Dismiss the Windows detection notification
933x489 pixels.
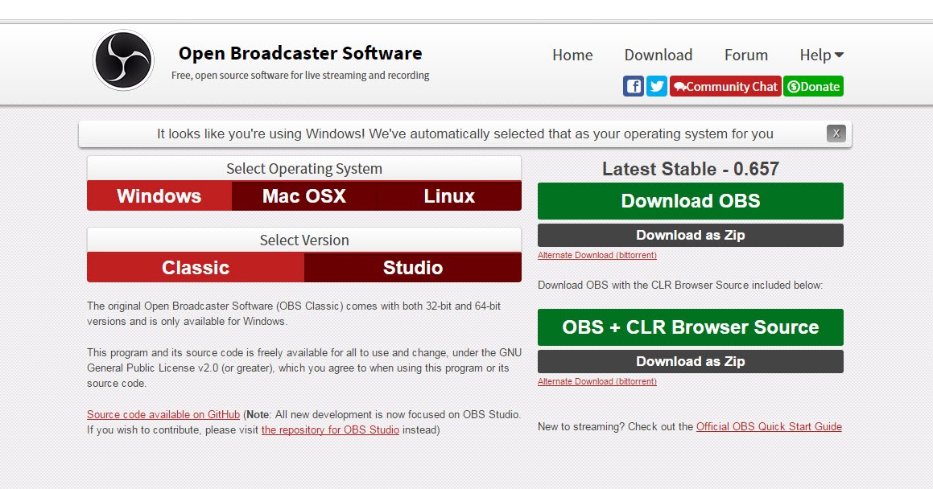[x=836, y=134]
